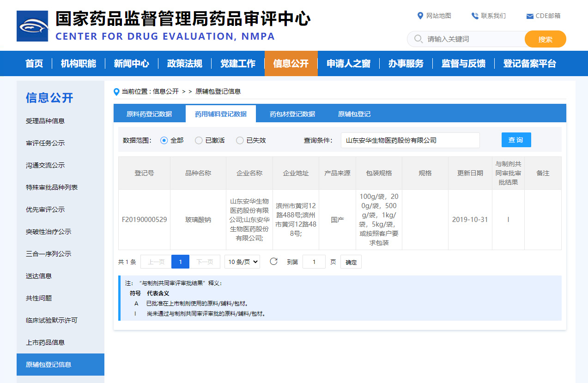Click the site map pin icon
This screenshot has width=588, height=383.
click(420, 16)
